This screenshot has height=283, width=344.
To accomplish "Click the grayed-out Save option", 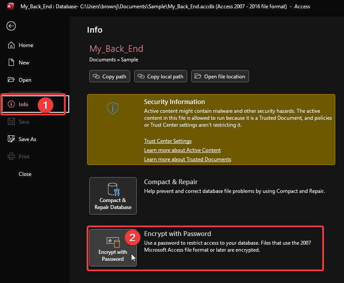I will click(24, 122).
